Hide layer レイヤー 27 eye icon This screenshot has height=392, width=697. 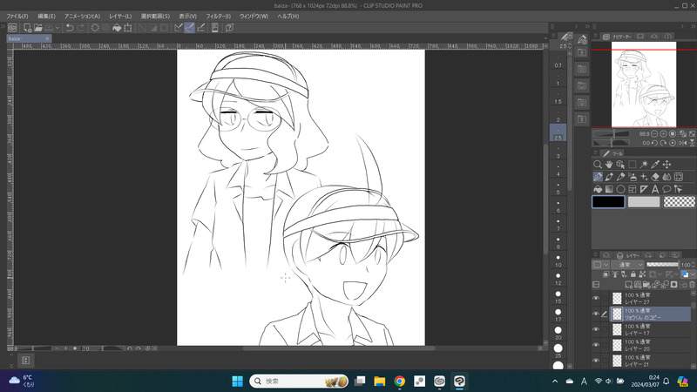coord(596,298)
